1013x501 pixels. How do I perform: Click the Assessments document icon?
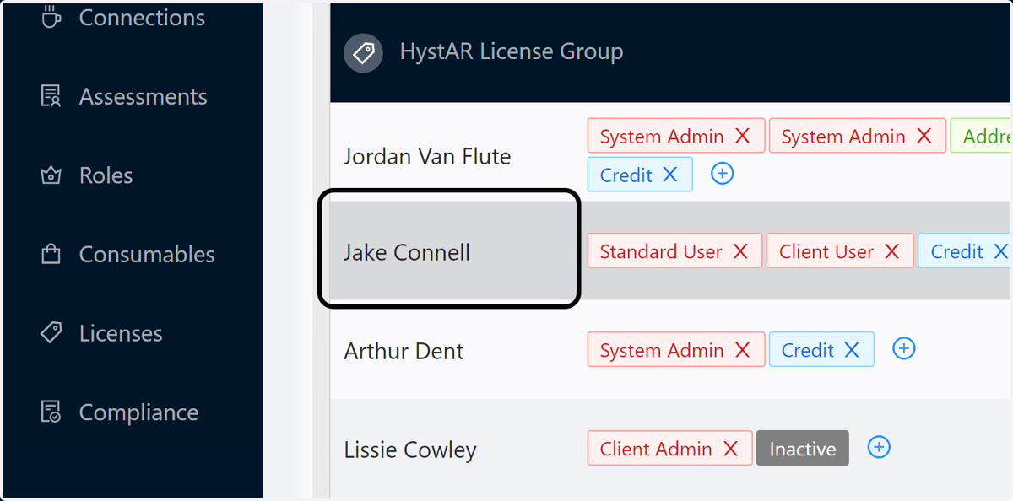click(x=51, y=96)
